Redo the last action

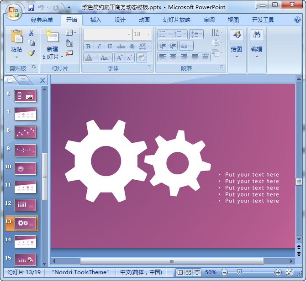56,8
